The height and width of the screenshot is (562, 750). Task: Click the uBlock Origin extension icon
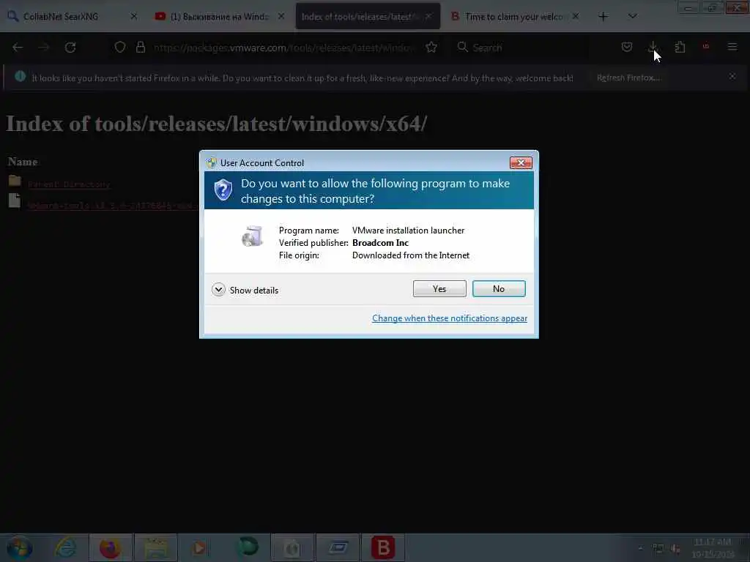(x=705, y=47)
